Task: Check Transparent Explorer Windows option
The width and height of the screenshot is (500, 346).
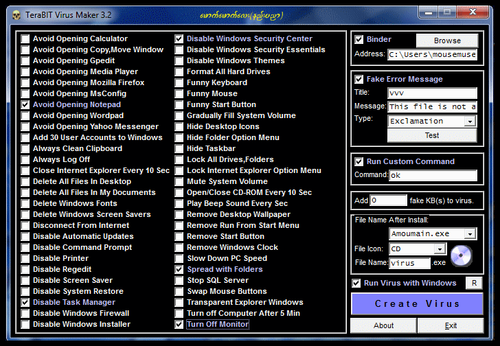Action: point(179,302)
